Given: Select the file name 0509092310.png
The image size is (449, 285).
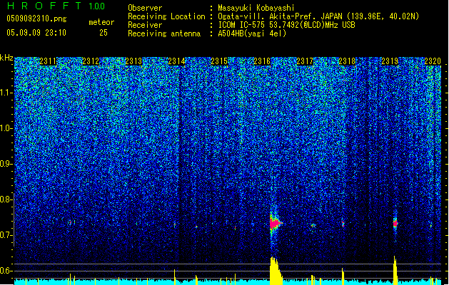Looking at the screenshot, I should pos(36,19).
